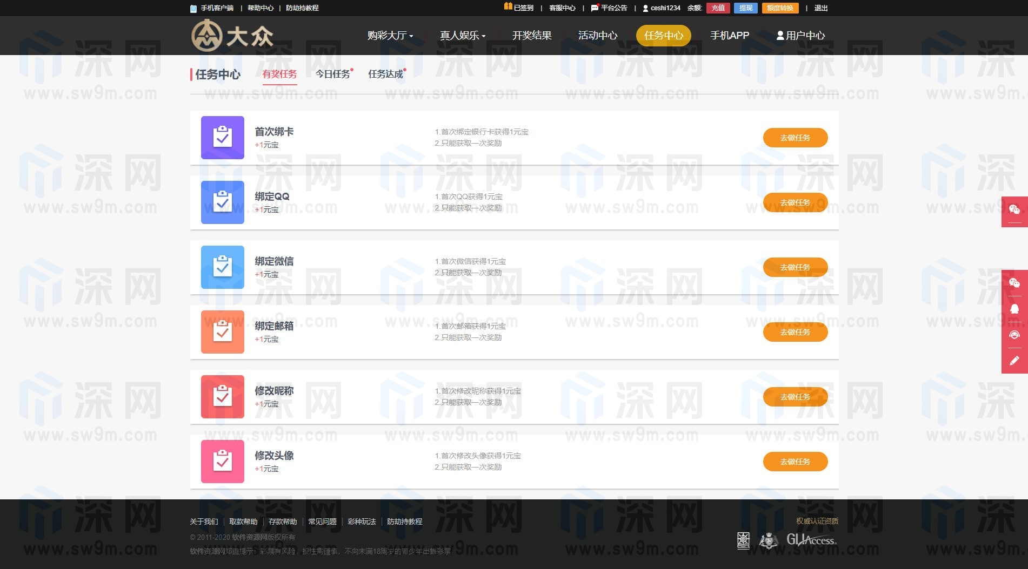Expand the 真人娱乐 dropdown menu
This screenshot has height=569, width=1028.
[463, 36]
